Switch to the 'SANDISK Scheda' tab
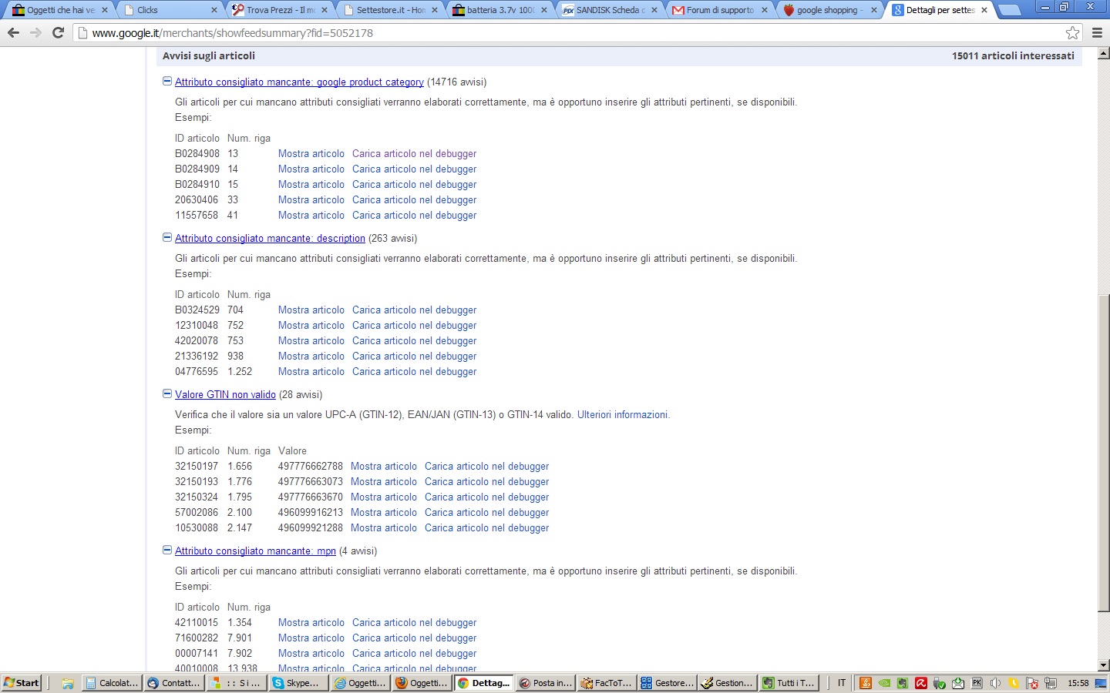The width and height of the screenshot is (1110, 693). coord(610,10)
